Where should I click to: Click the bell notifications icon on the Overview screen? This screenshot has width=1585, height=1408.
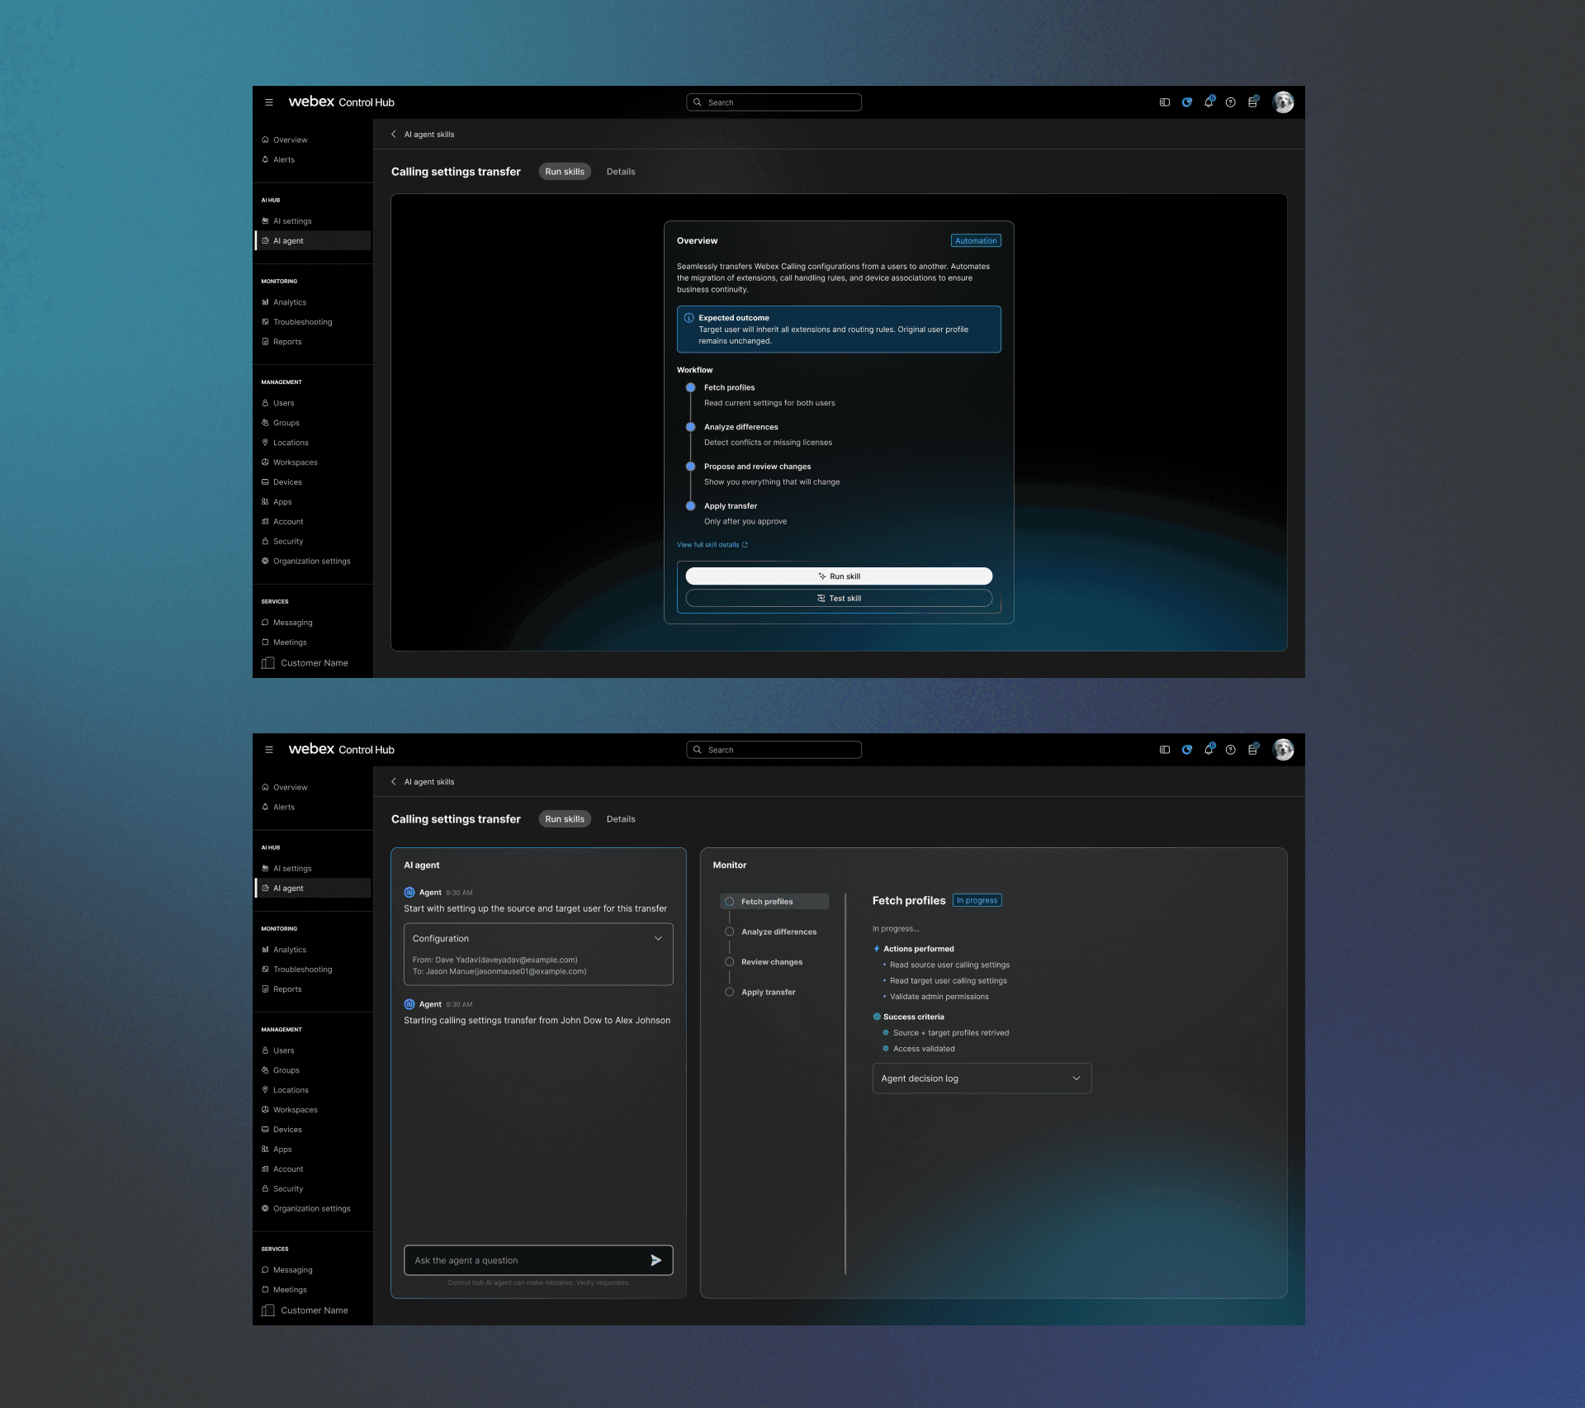(1209, 102)
